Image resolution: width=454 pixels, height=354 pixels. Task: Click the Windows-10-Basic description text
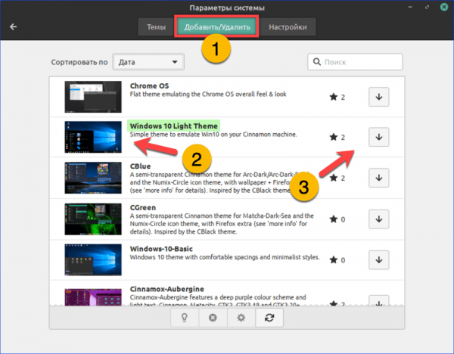225,257
